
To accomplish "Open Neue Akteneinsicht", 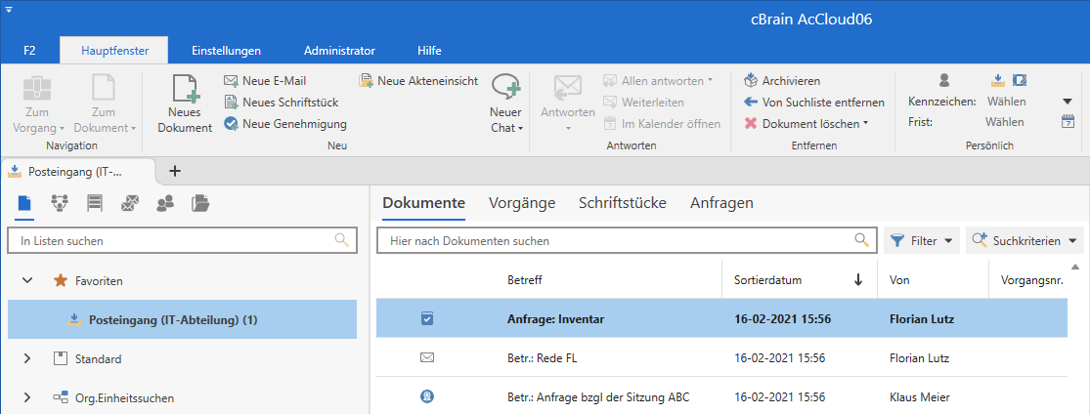I will click(418, 81).
